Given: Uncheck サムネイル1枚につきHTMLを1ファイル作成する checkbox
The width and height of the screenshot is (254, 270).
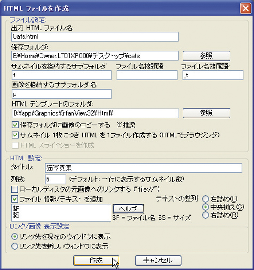Looking at the screenshot, I should pyautogui.click(x=15, y=135).
